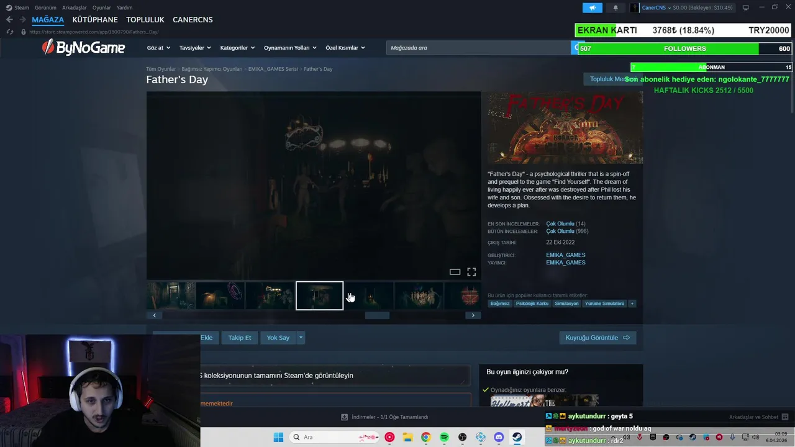Open File Explorer from the taskbar
The image size is (795, 447).
click(407, 437)
